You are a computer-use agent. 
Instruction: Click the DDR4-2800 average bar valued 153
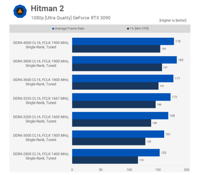click(116, 153)
